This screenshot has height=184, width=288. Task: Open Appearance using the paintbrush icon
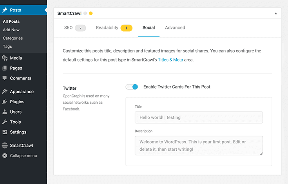(5, 91)
